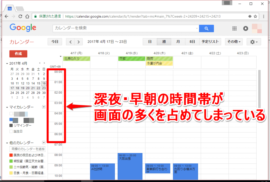Switch to 月 (month) view

point(178,42)
